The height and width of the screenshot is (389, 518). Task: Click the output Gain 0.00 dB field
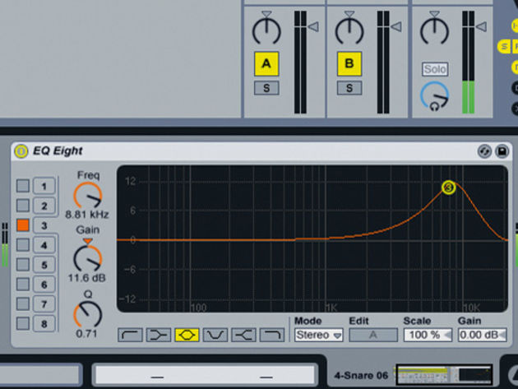point(483,335)
